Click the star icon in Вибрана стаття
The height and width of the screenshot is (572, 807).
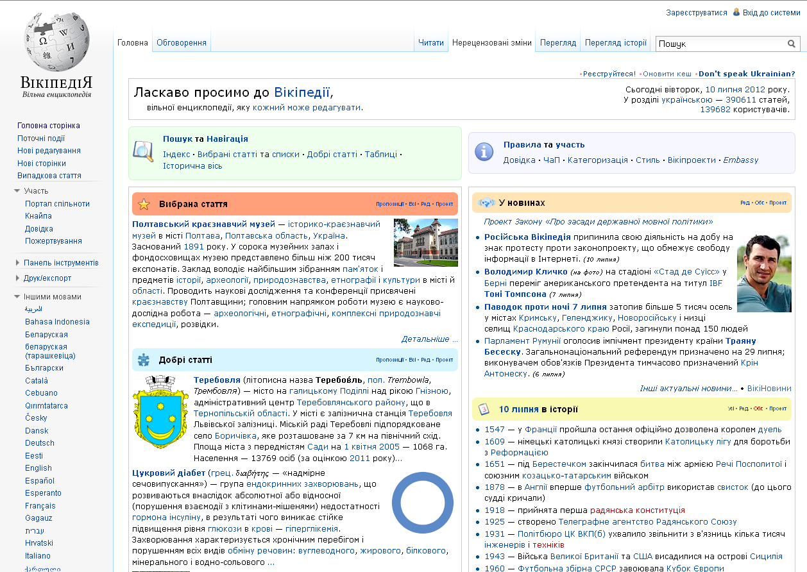(x=144, y=204)
